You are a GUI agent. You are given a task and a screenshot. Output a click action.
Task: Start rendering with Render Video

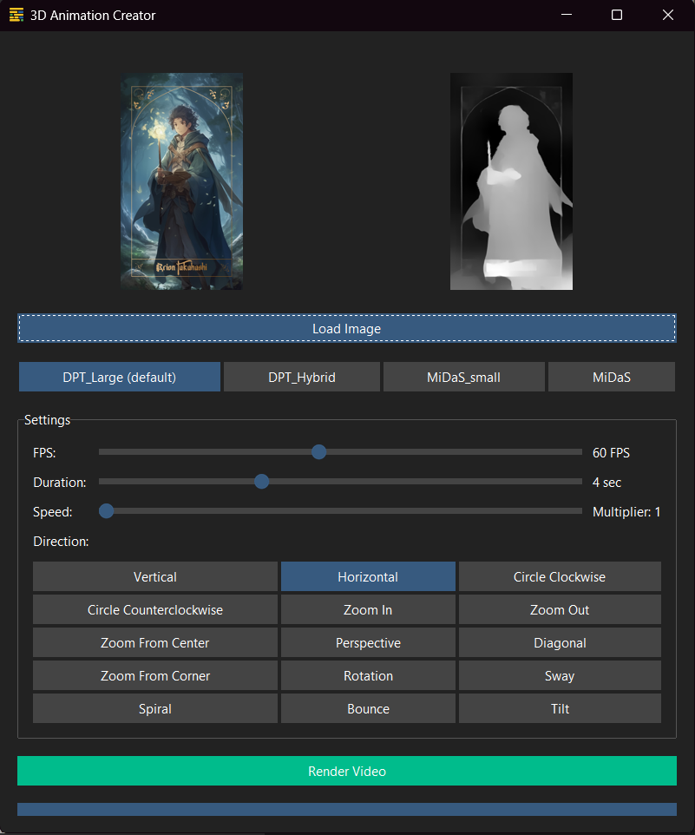point(347,771)
